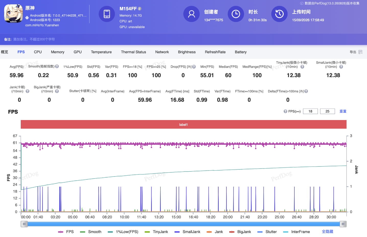Open the Memory tab

coord(58,52)
